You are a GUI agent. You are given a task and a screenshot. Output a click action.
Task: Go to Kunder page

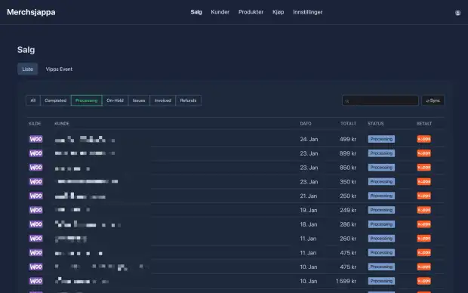click(x=220, y=12)
